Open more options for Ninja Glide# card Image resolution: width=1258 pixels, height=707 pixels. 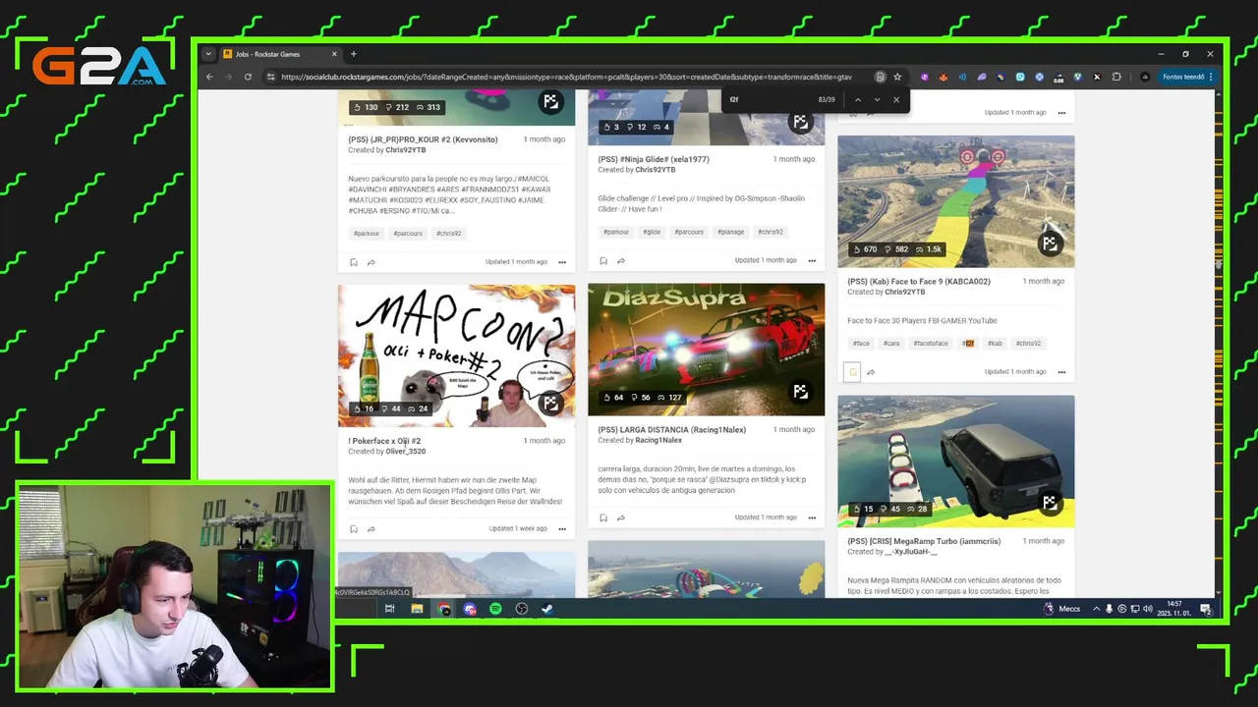point(812,261)
